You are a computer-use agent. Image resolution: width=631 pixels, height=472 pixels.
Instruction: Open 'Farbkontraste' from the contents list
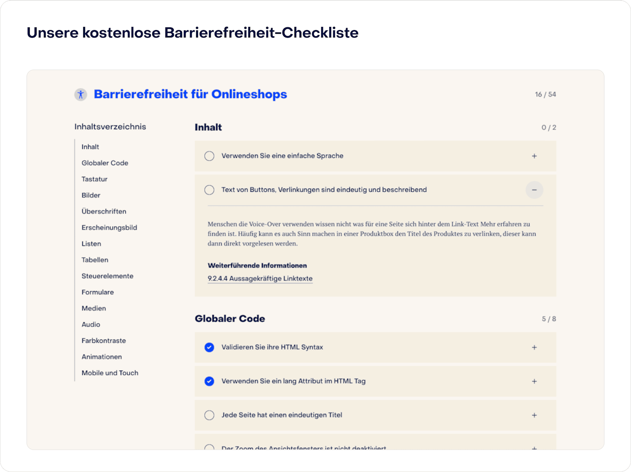pyautogui.click(x=104, y=341)
